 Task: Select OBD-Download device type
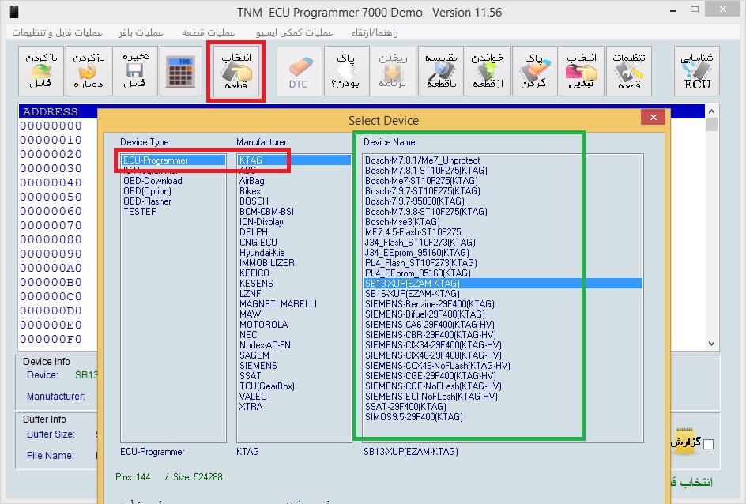(x=153, y=181)
